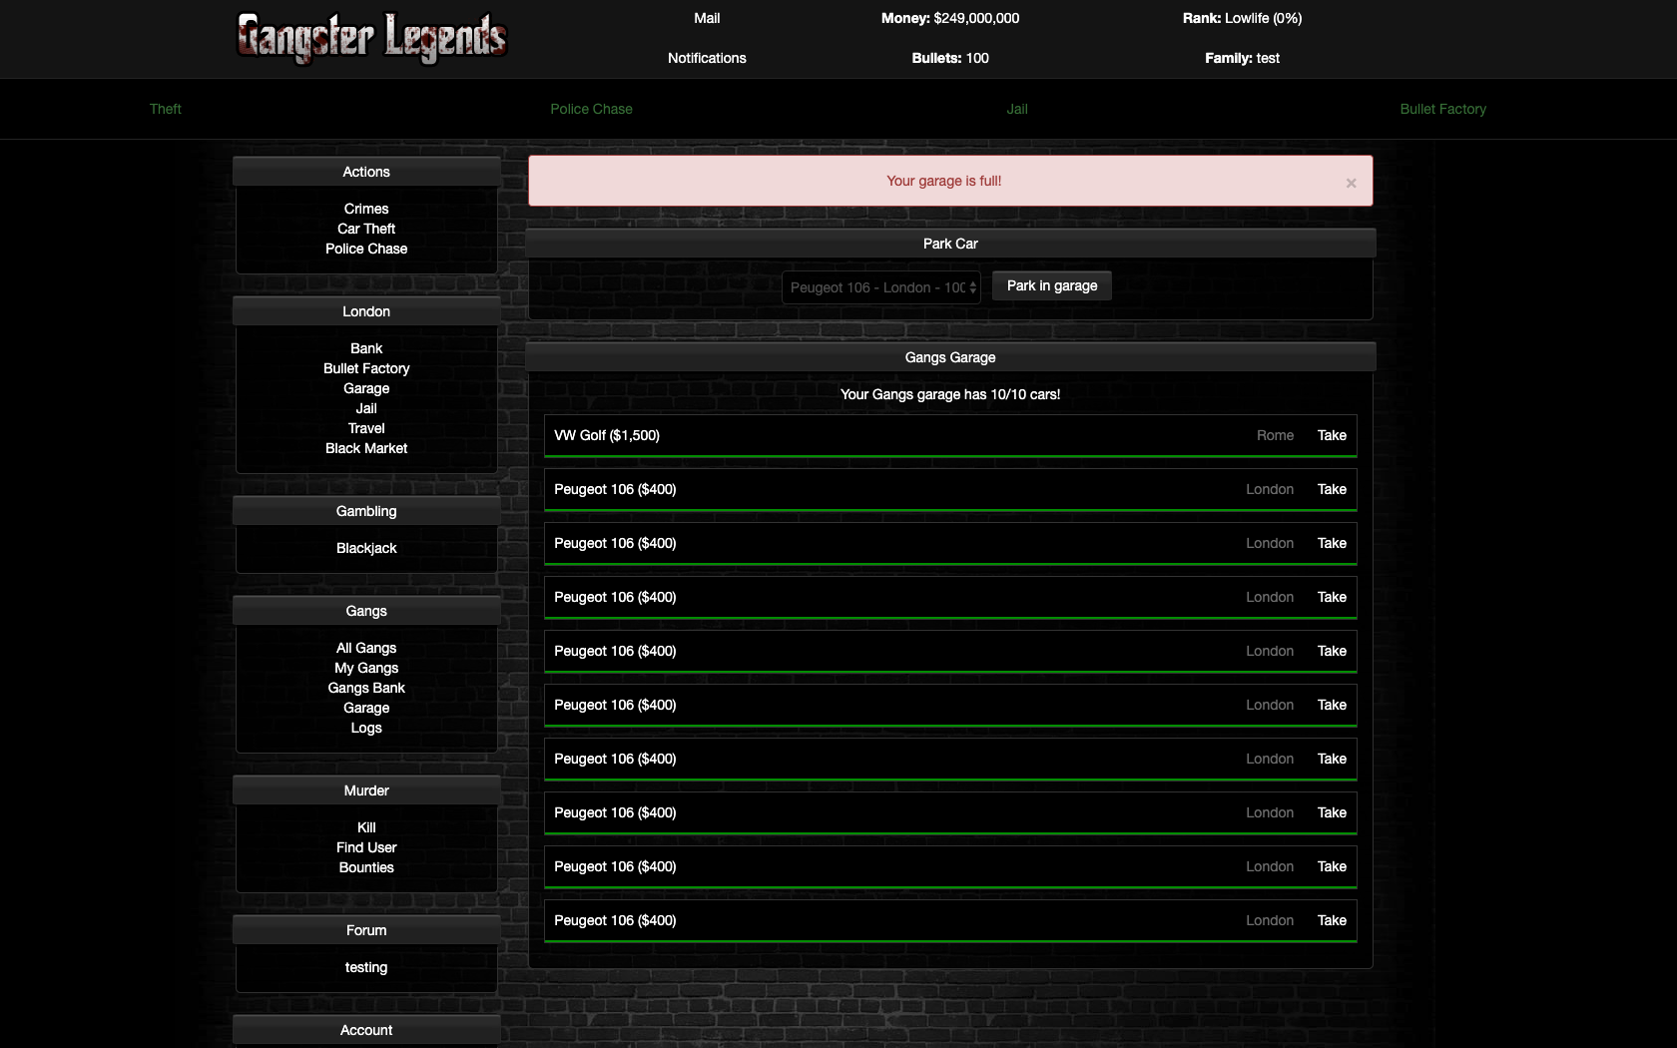
Task: Open Bullet Factory from the top bar
Action: coord(1442,109)
